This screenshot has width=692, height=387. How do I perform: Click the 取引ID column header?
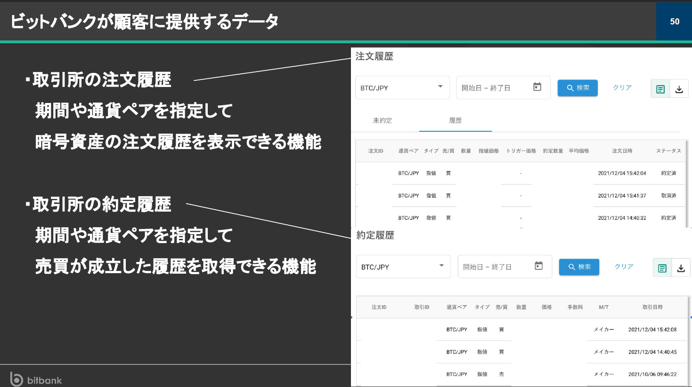[422, 307]
